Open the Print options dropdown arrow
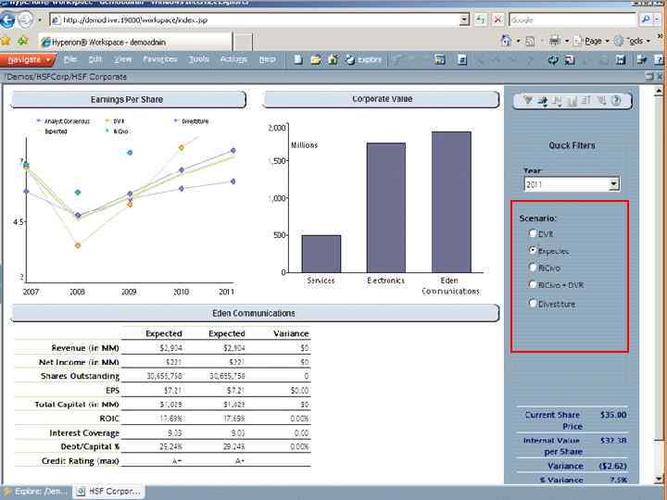667x500 pixels. pyautogui.click(x=567, y=42)
